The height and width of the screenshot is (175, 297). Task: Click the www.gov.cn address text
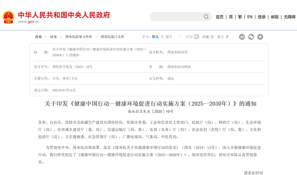pyautogui.click(x=29, y=22)
